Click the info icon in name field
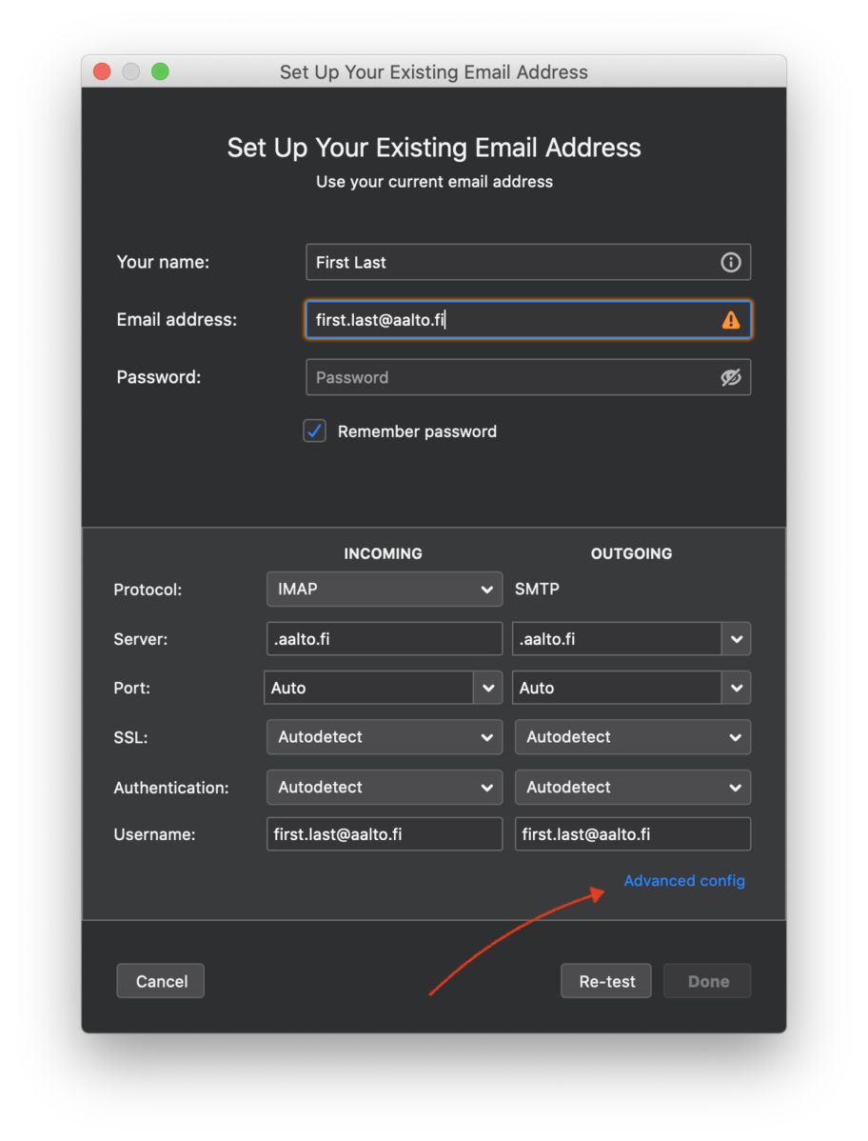Viewport: 868px width, 1141px height. pyautogui.click(x=730, y=262)
